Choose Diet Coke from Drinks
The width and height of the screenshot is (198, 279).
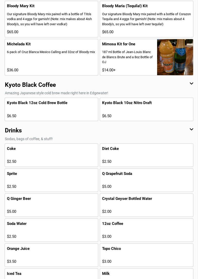tap(146, 155)
